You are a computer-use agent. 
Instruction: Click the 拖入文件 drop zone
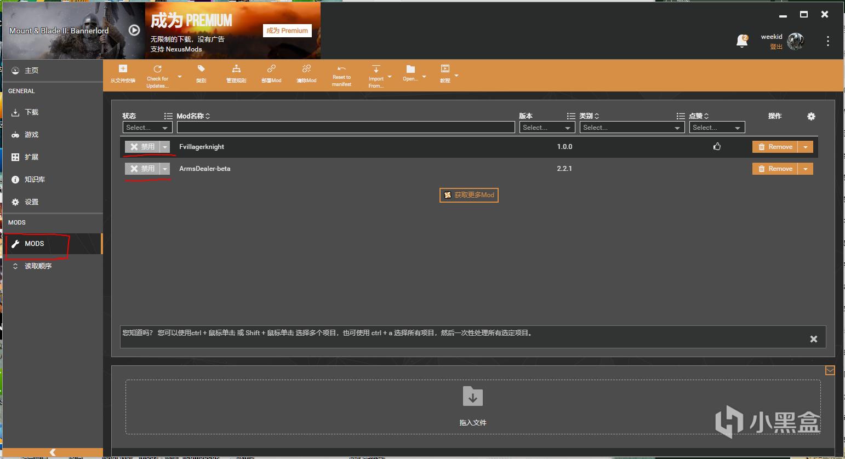tap(473, 407)
